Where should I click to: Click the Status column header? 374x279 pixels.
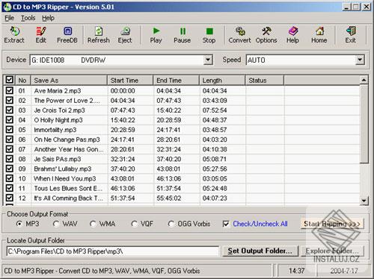pos(265,81)
